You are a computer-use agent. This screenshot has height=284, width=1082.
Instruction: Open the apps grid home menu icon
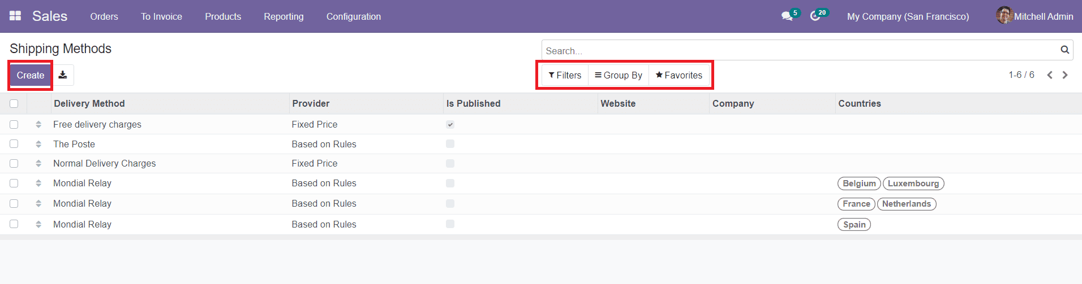(x=15, y=16)
